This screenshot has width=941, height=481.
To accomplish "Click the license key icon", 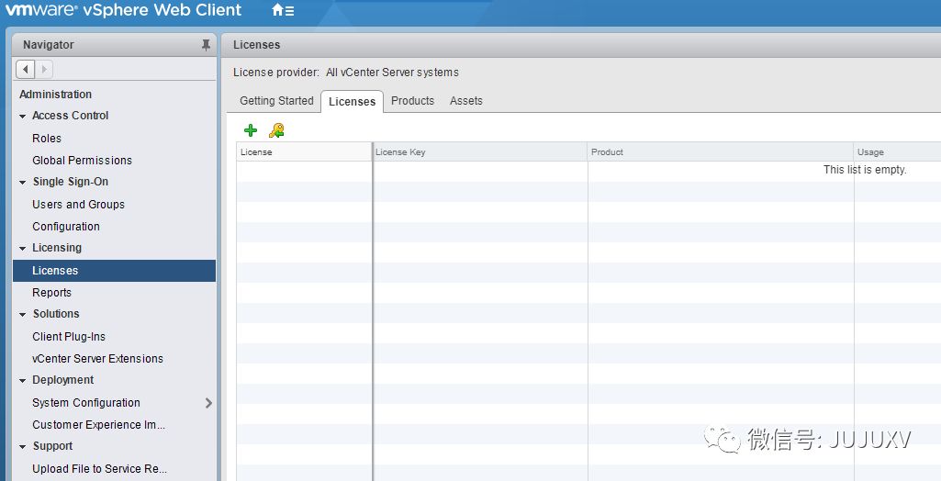I will (276, 130).
